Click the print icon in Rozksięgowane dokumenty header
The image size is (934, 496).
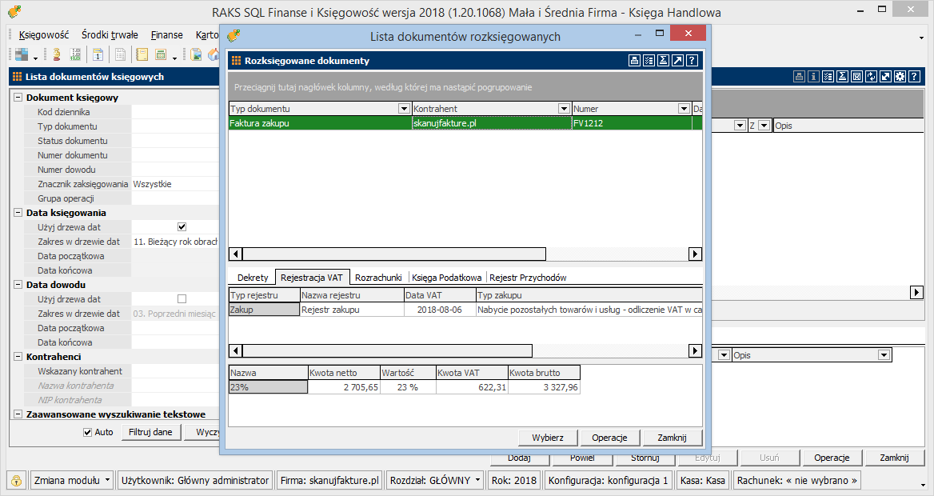[634, 61]
